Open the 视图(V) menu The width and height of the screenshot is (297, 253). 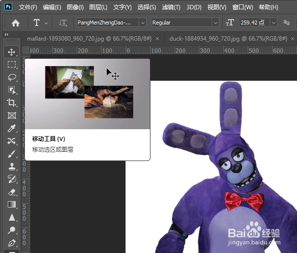[217, 7]
